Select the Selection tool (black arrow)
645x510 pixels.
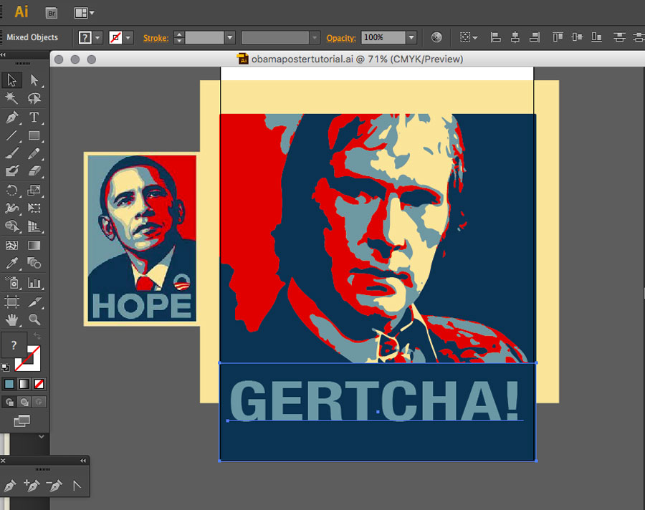click(x=11, y=80)
